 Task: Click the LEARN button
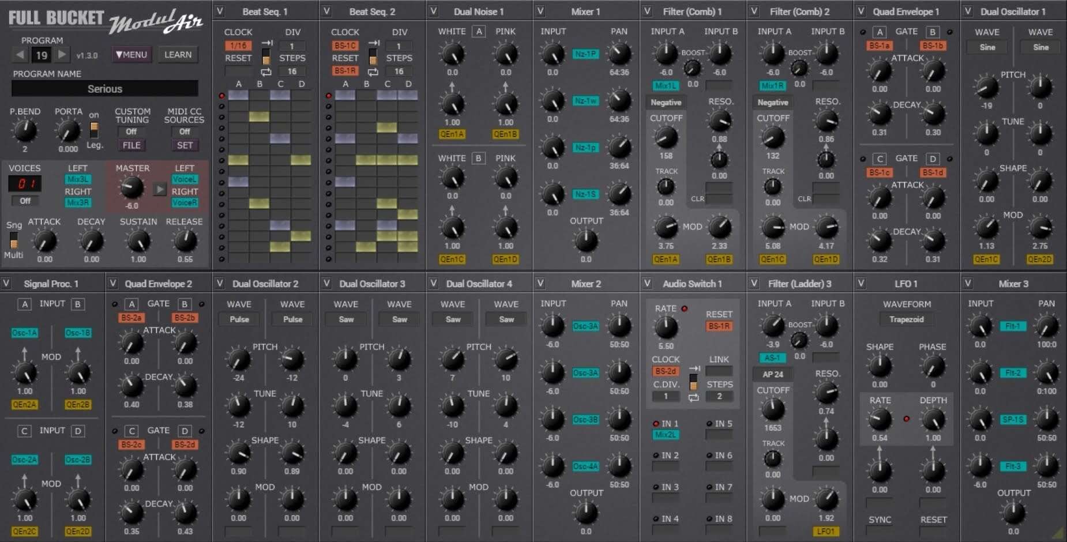coord(178,54)
